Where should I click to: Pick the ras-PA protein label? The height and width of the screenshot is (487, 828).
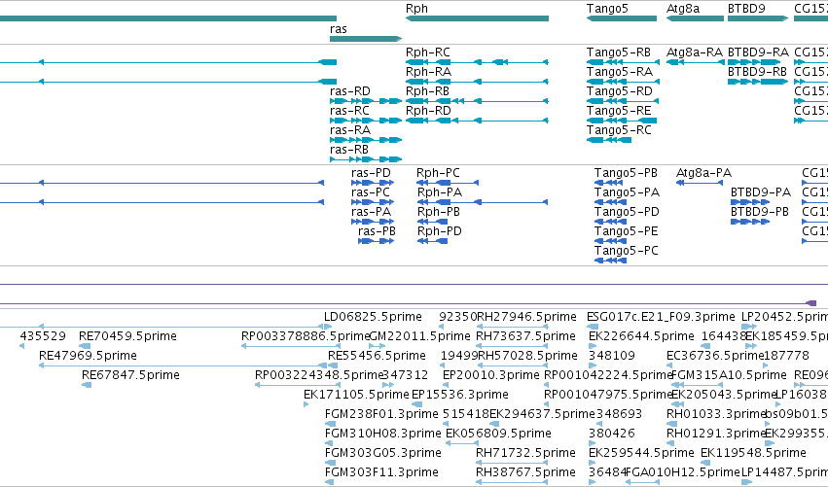(x=372, y=212)
